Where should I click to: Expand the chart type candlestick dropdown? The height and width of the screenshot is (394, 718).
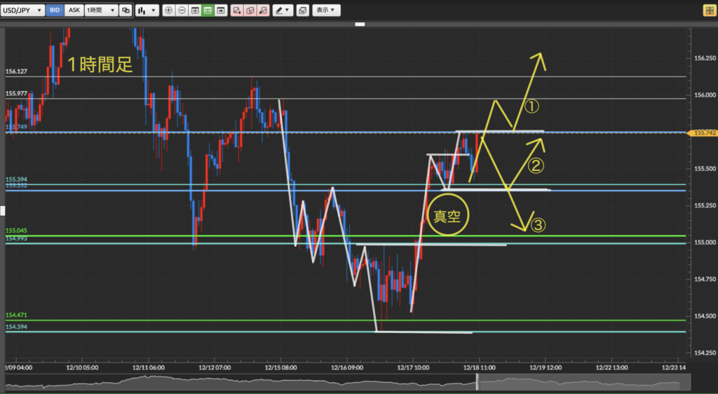point(147,11)
